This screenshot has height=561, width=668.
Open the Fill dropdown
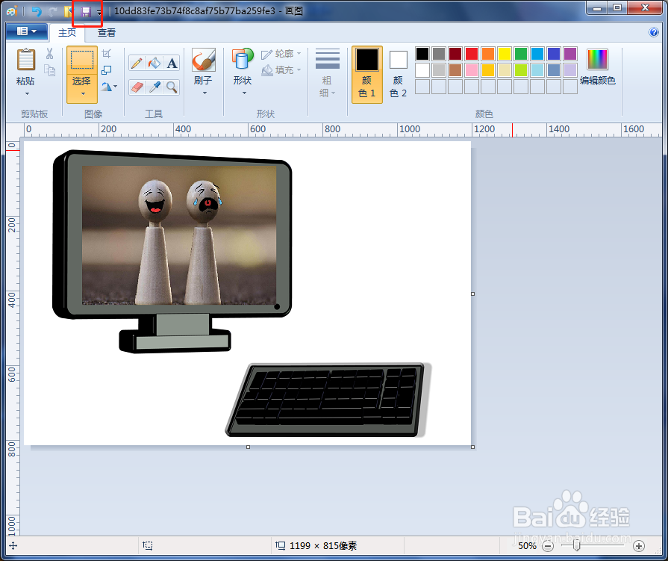point(281,70)
